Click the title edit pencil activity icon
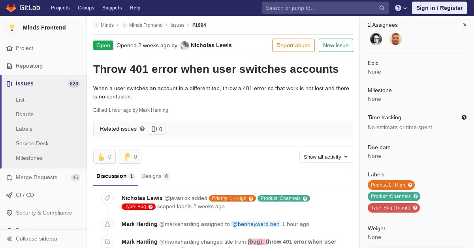Screen dimensions: 474x248 [x=107, y=242]
